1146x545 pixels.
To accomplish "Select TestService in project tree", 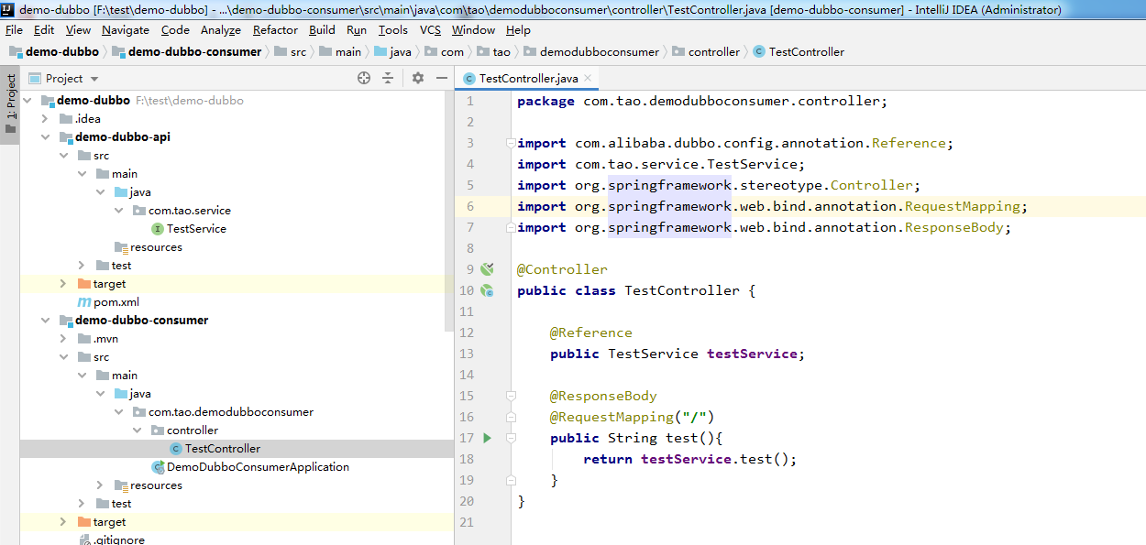I will coord(196,229).
